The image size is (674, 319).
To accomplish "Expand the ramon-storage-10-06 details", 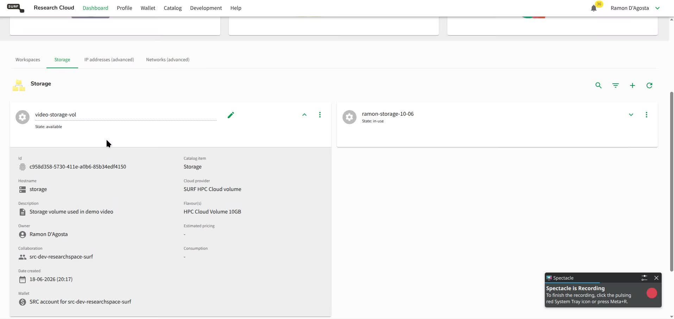I will click(631, 115).
